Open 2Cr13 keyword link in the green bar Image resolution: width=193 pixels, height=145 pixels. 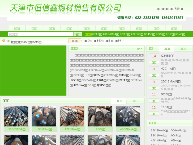97,34
